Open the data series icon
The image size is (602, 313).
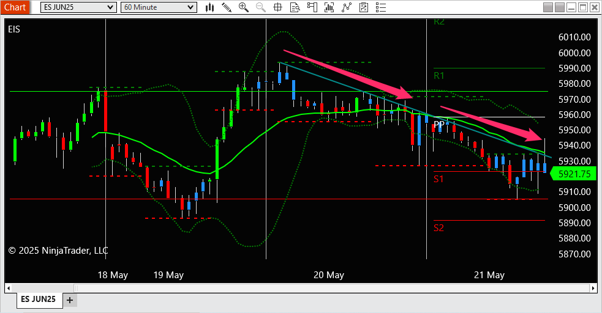click(x=329, y=7)
